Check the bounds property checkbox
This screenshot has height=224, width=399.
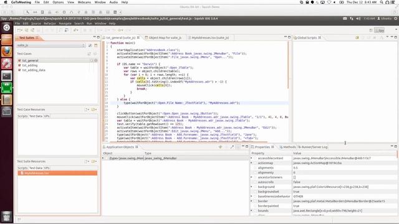[x=255, y=211]
